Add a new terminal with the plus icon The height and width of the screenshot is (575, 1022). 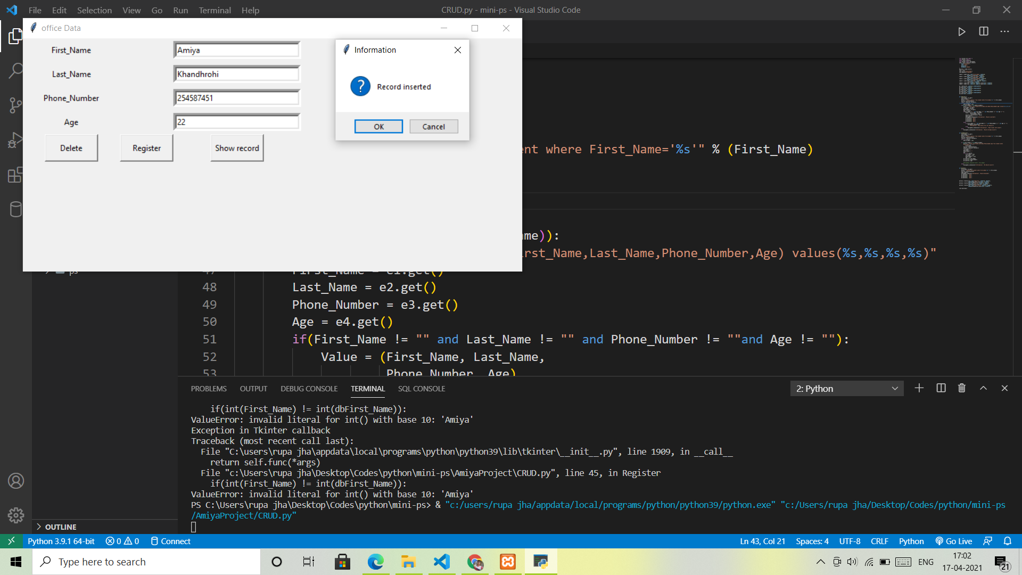[919, 388]
